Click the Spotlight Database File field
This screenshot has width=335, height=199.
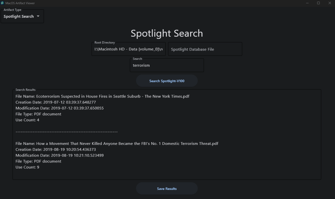pos(205,49)
